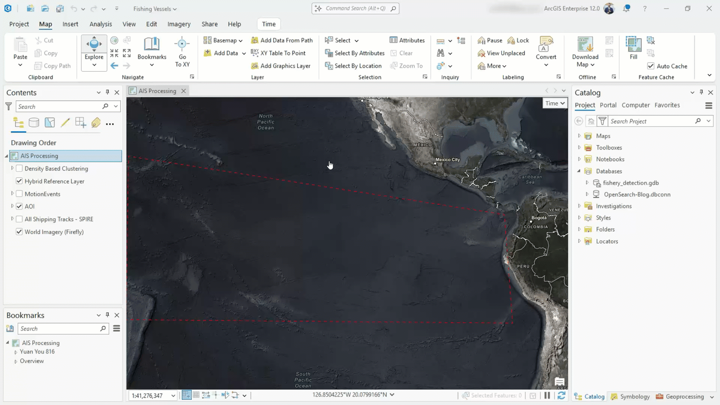Go to previous extent arrow
720x405 pixels.
pos(114,66)
